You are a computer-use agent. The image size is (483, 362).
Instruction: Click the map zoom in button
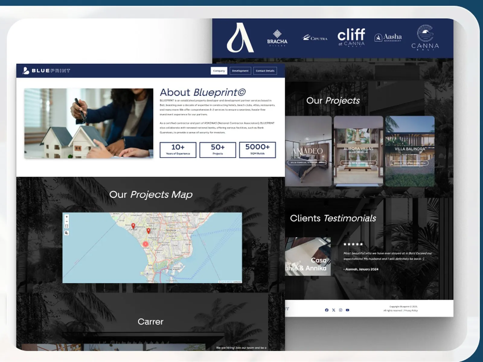point(67,217)
